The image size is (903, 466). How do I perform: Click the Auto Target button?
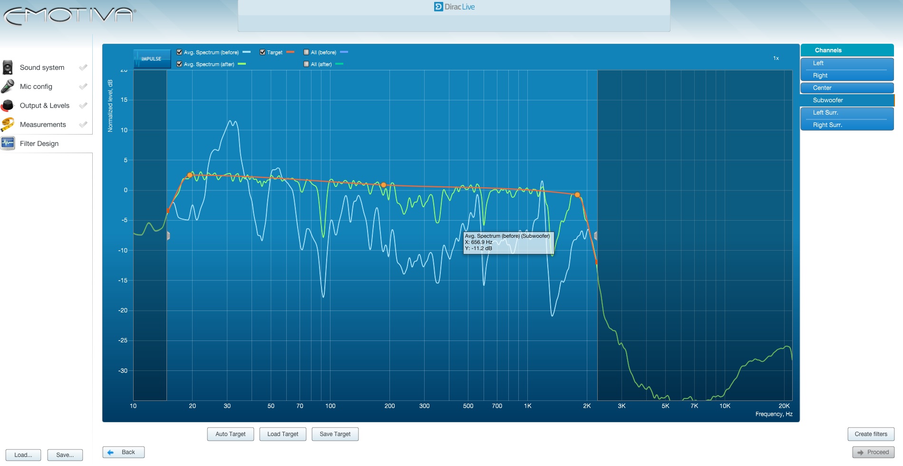click(x=231, y=434)
